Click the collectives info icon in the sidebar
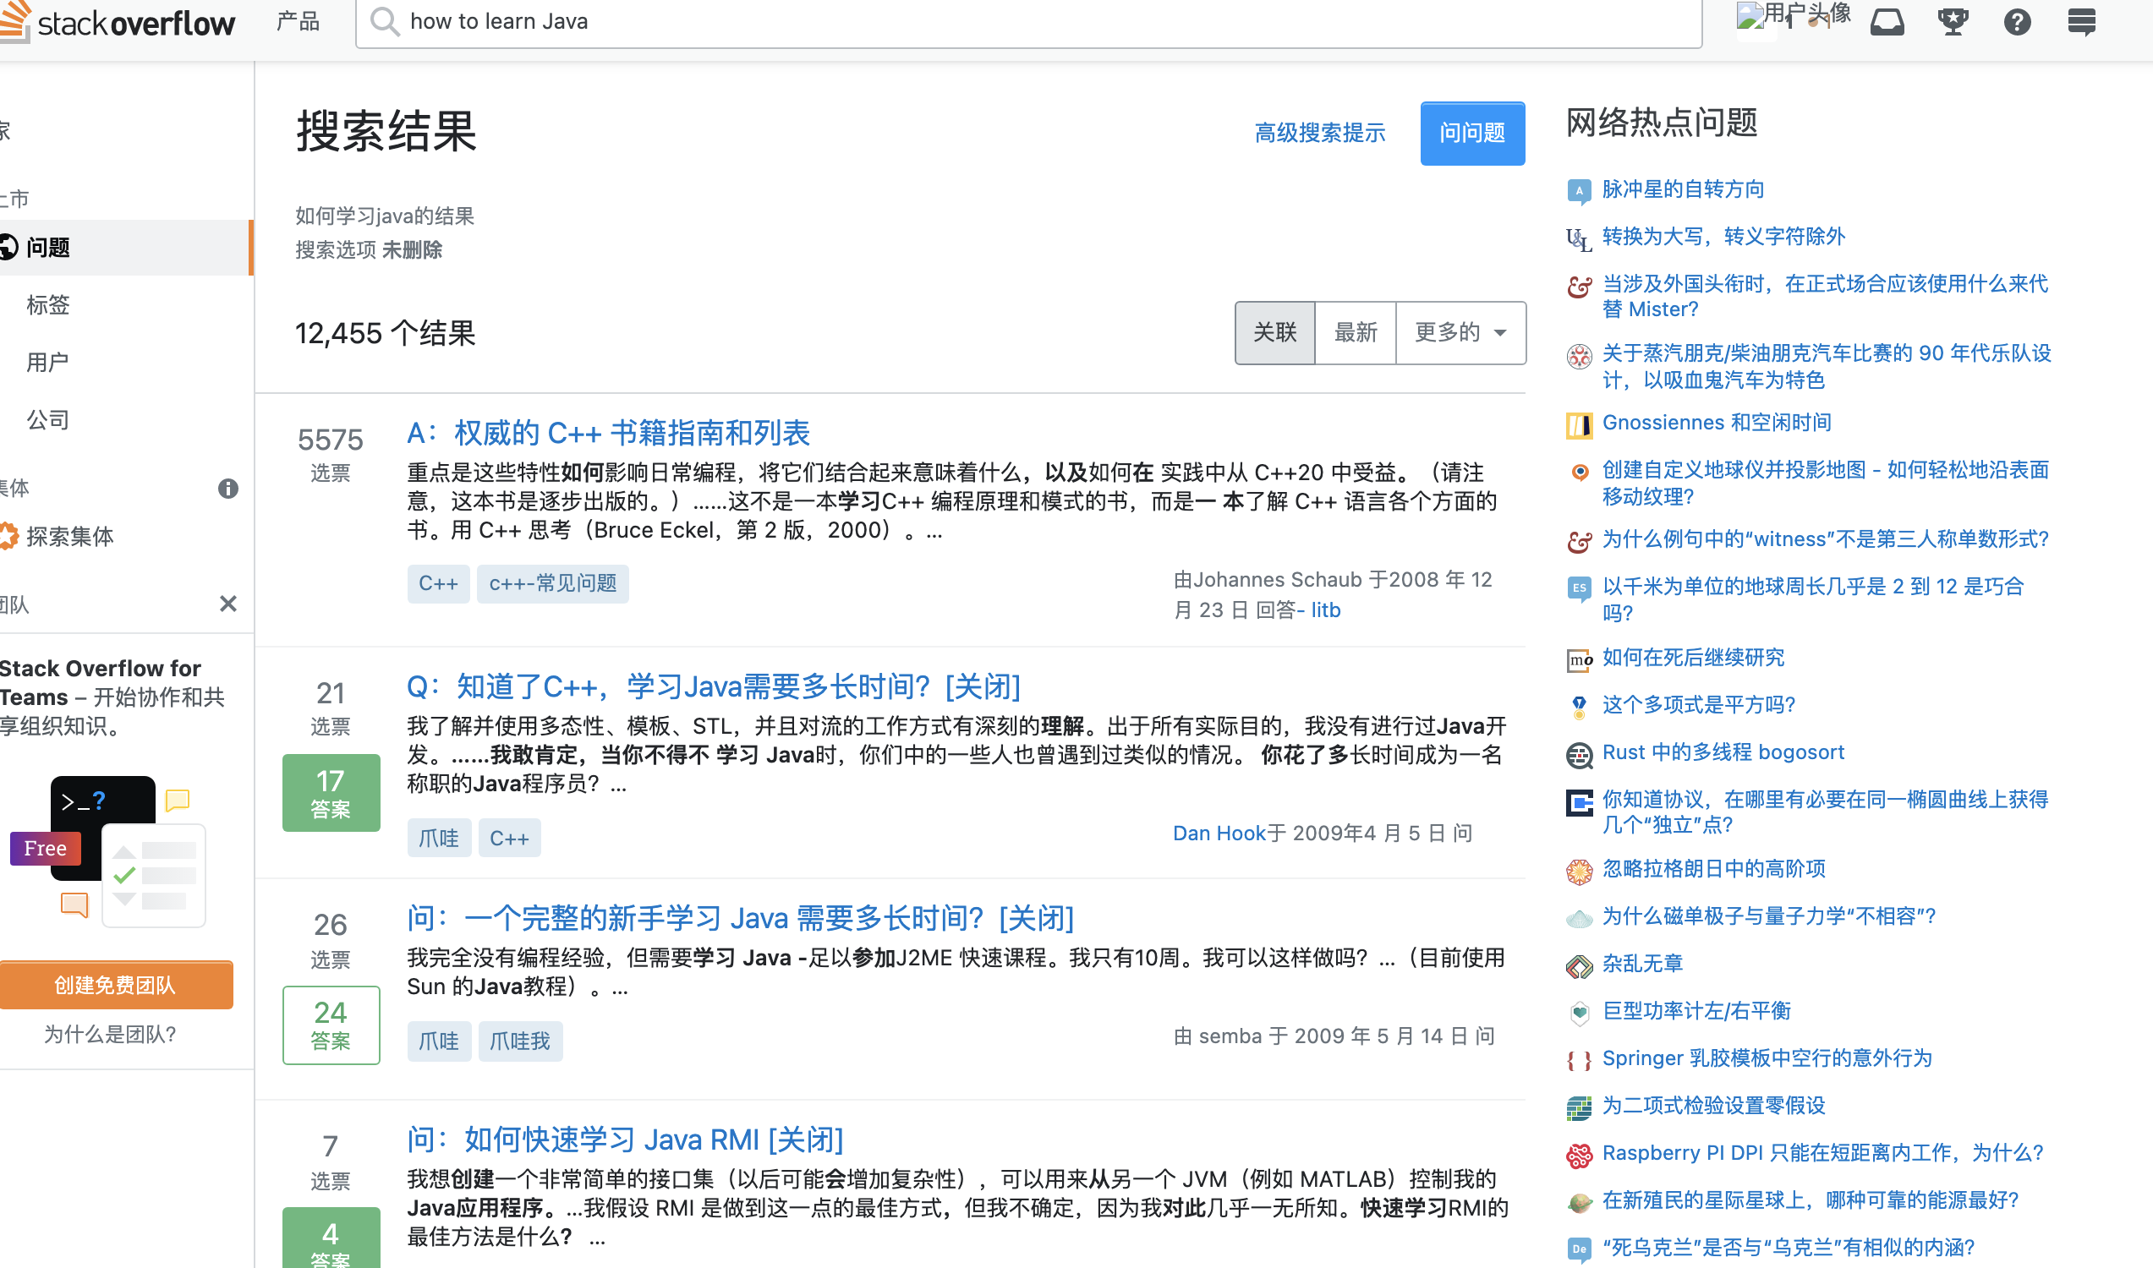The height and width of the screenshot is (1268, 2153). click(x=227, y=489)
